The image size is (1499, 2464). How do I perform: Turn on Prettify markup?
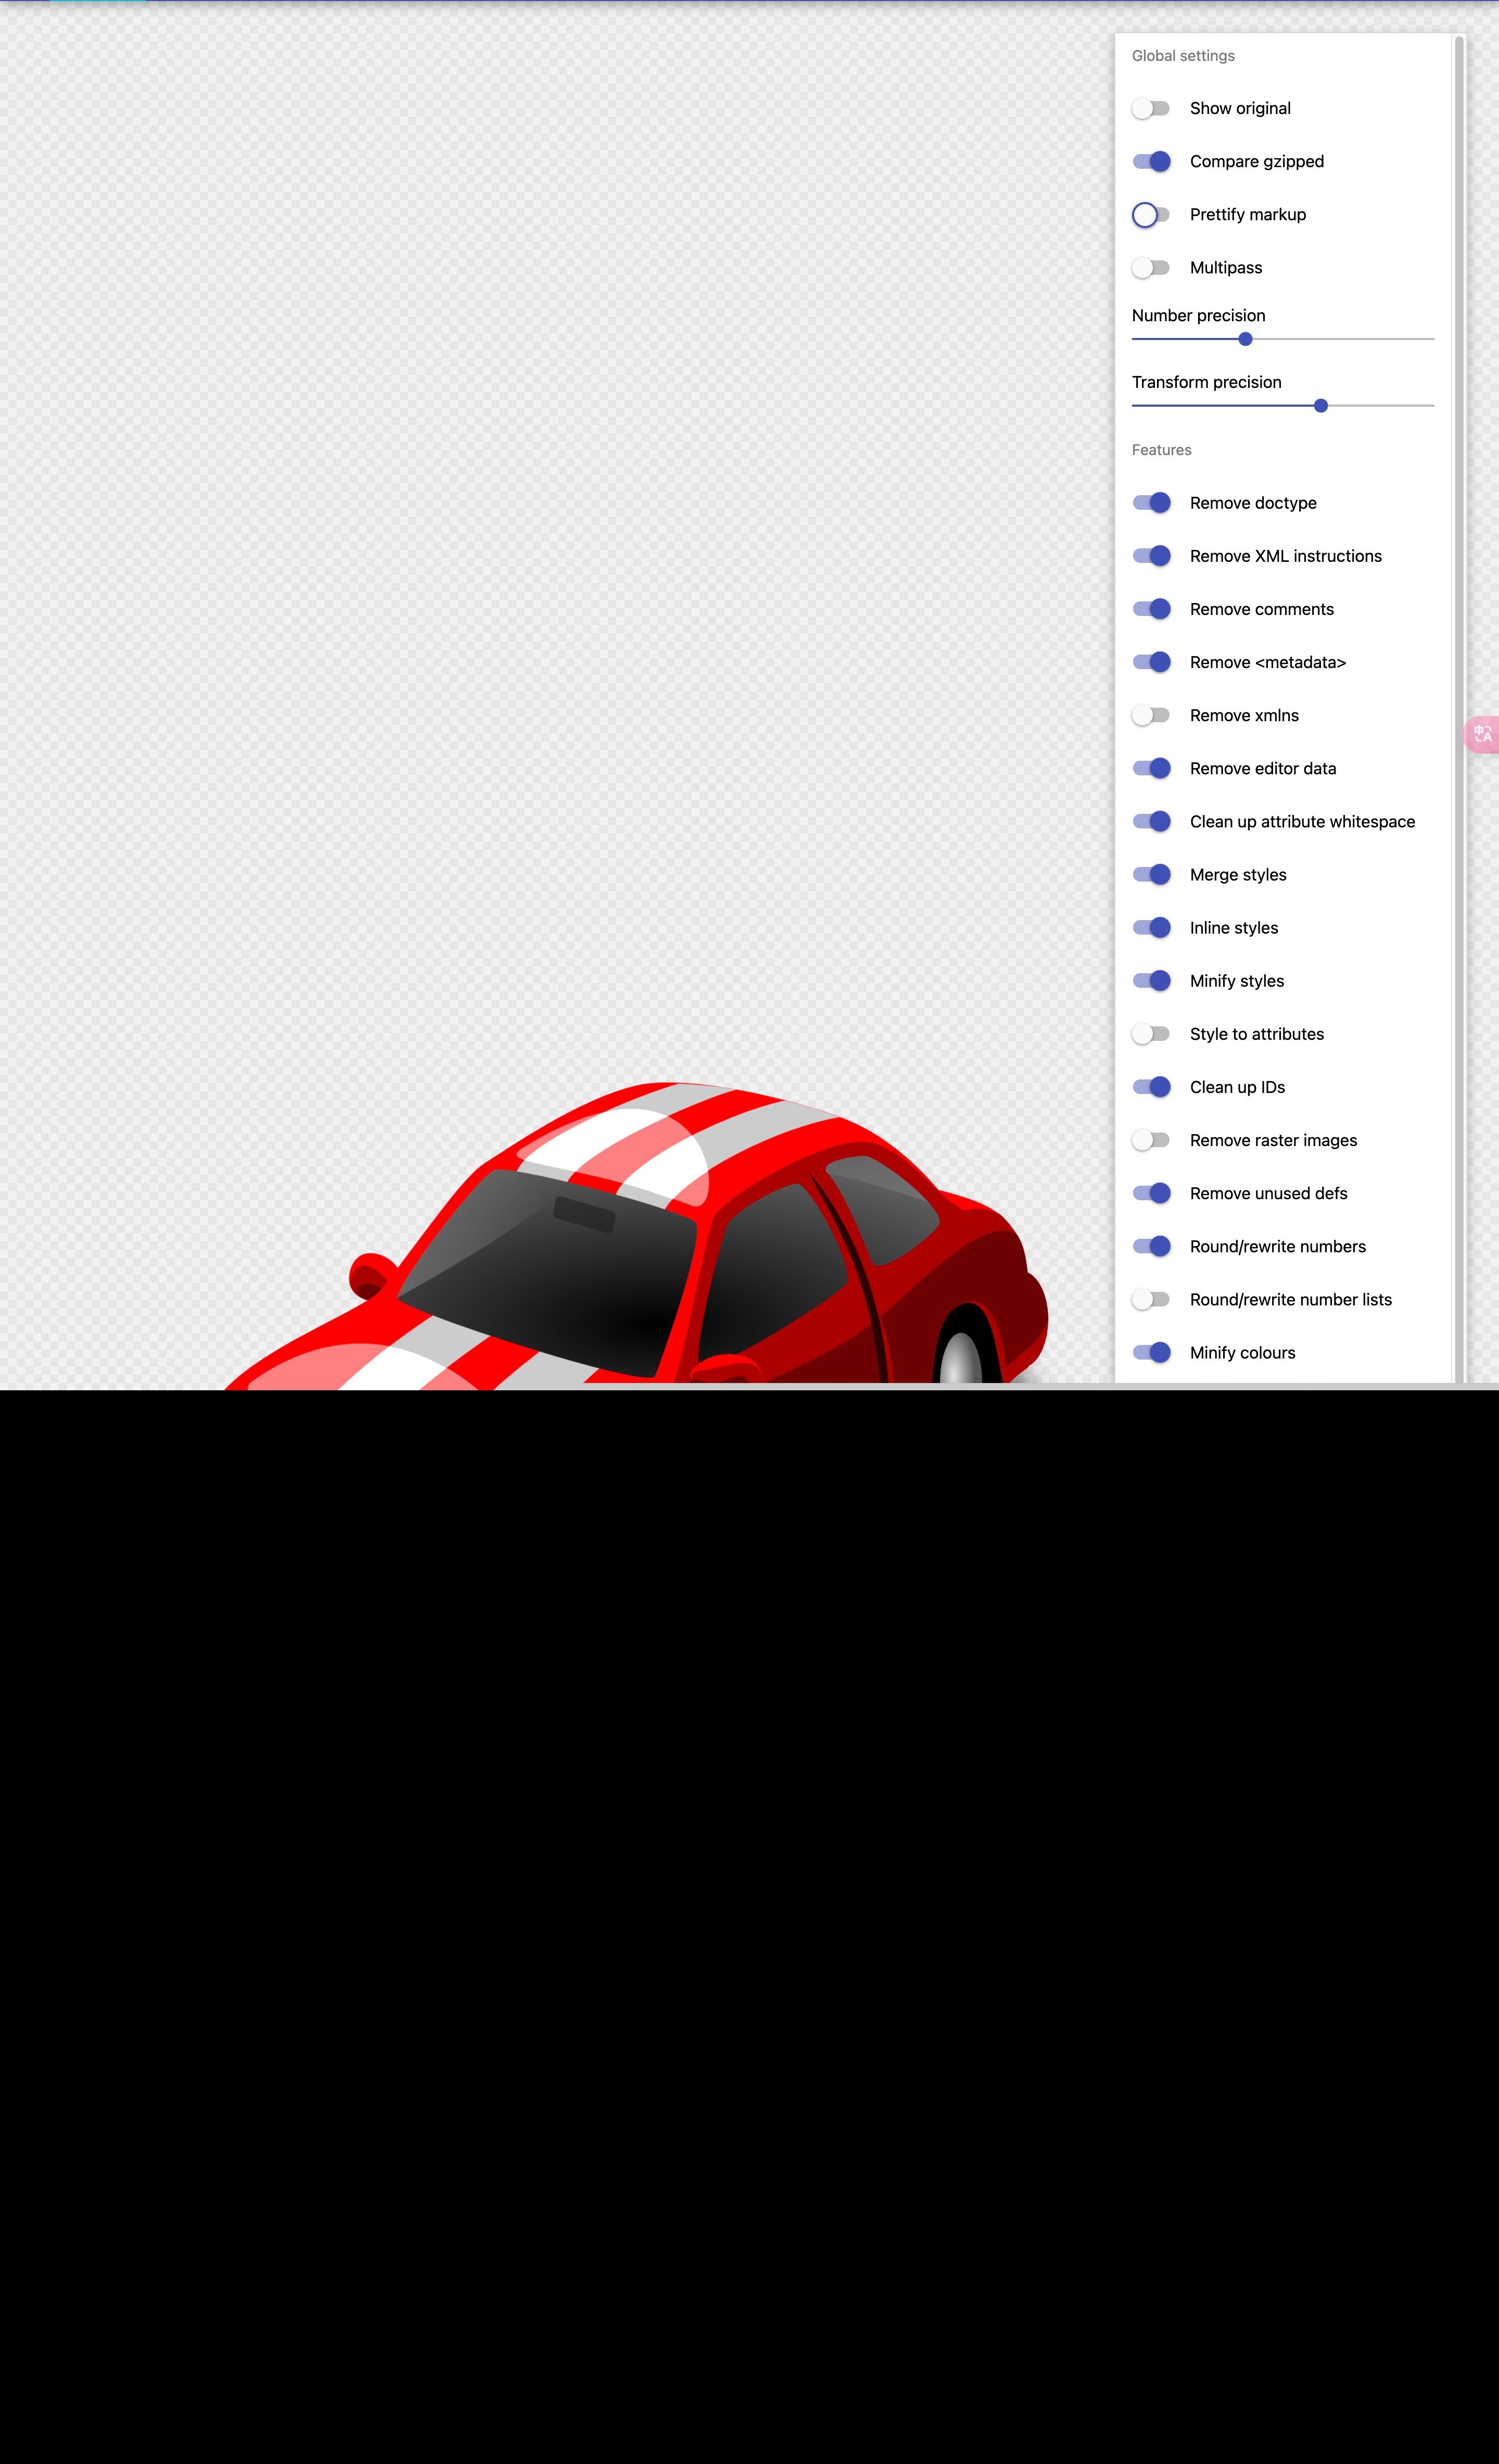[x=1150, y=215]
